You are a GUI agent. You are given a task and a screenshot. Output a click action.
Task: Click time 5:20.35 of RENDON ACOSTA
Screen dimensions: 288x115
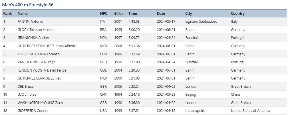134,70
